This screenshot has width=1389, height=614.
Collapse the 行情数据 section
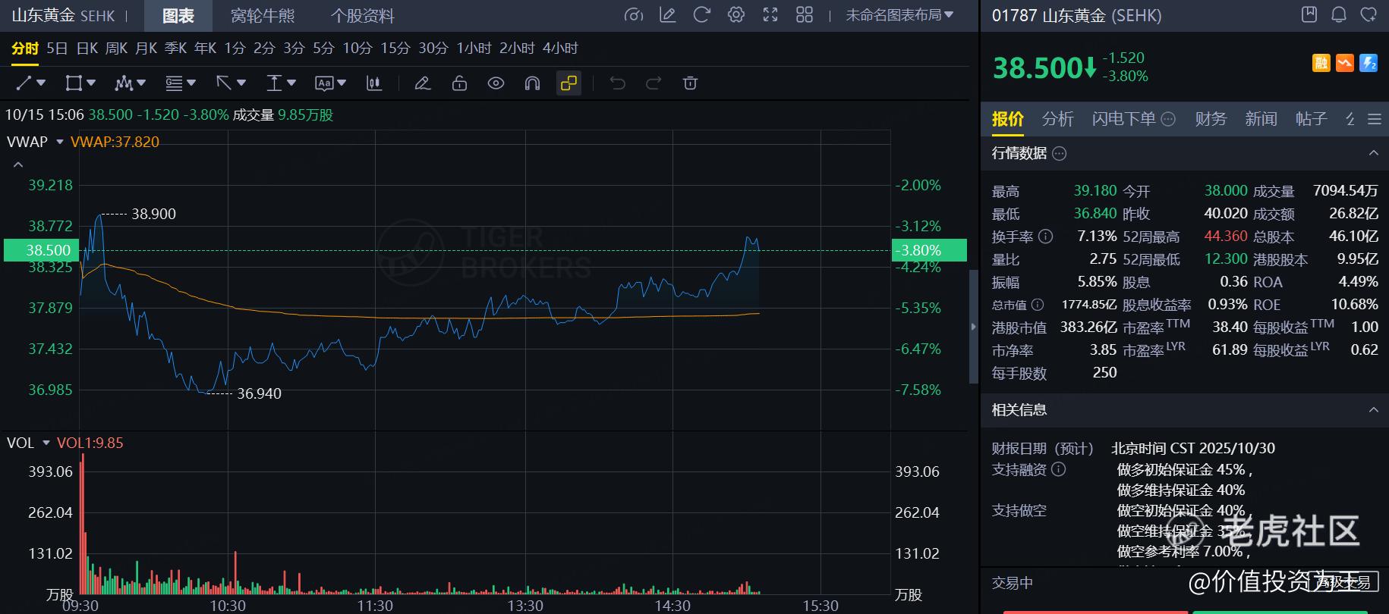(x=1373, y=153)
